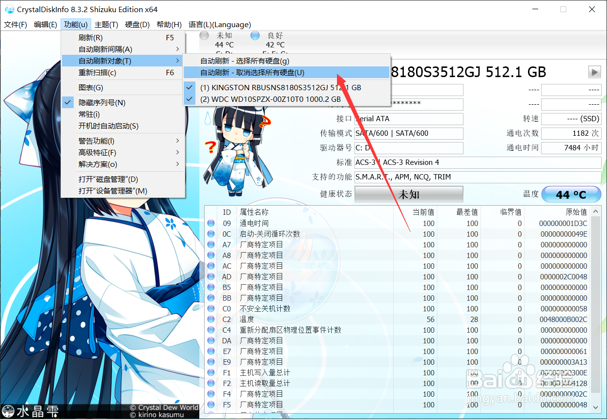Choose 自动刷新 - 选择所有硬盘(g)
This screenshot has width=607, height=419.
(x=287, y=61)
